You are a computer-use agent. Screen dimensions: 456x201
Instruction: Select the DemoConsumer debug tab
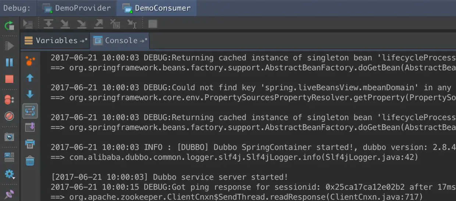click(157, 8)
